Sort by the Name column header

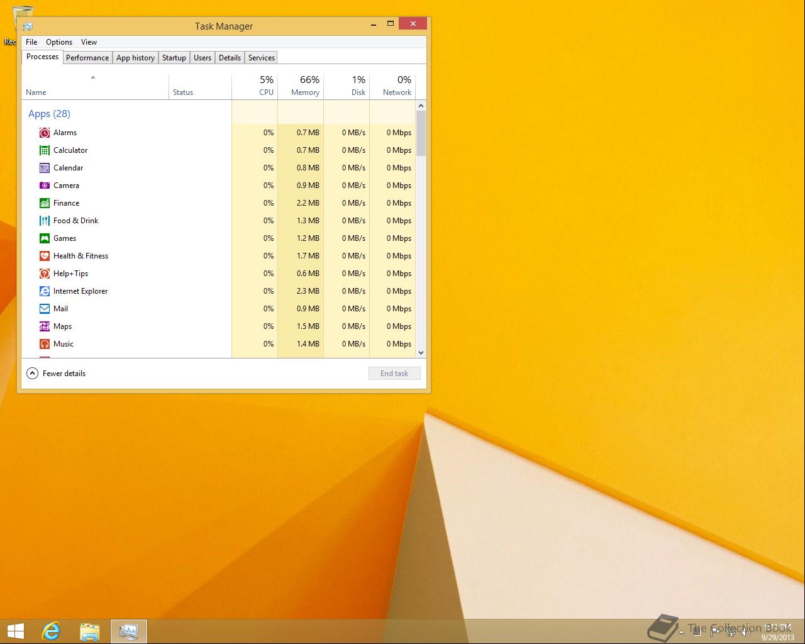(x=95, y=86)
